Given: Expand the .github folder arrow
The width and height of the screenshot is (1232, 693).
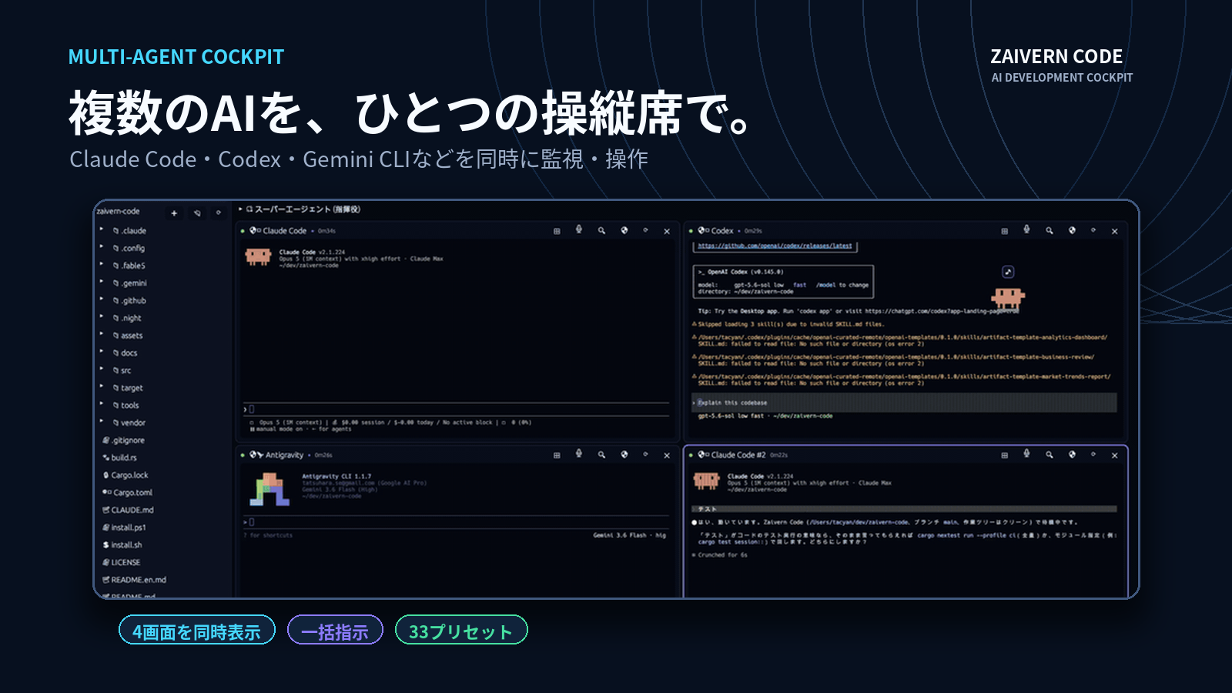Looking at the screenshot, I should tap(102, 299).
